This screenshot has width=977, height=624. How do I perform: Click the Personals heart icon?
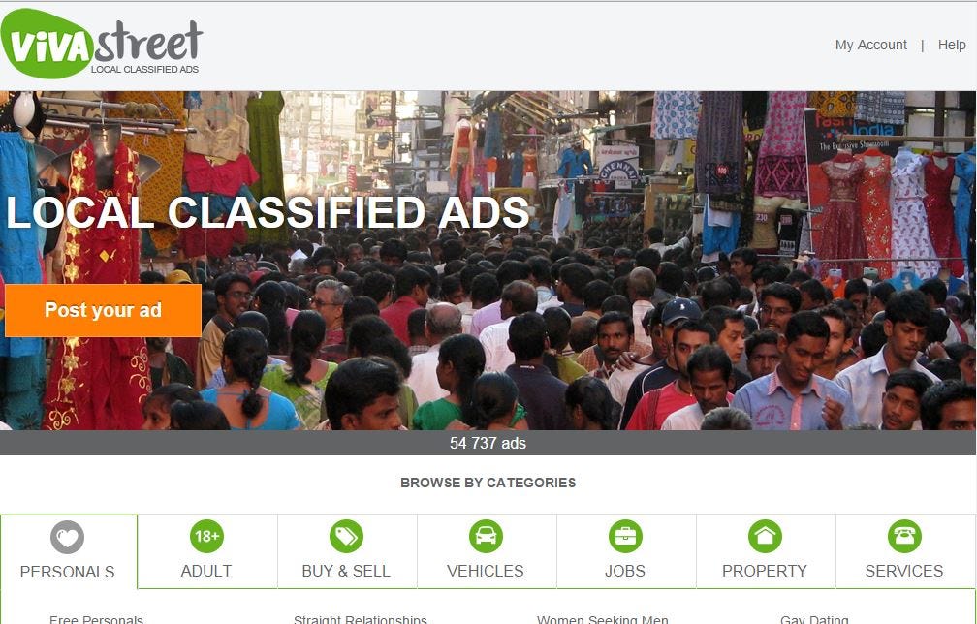tap(67, 537)
